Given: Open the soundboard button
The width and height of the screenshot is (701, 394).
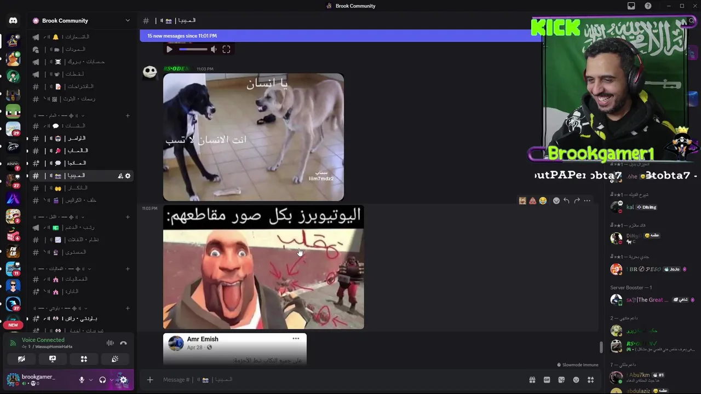Looking at the screenshot, I should (115, 359).
